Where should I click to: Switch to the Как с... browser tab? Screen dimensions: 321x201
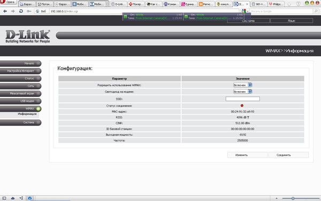click(x=154, y=4)
